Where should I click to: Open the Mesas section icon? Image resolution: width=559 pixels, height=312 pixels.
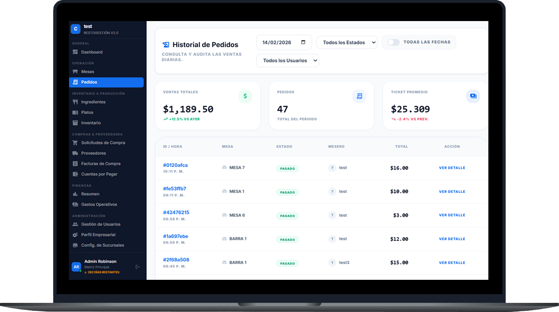click(75, 71)
